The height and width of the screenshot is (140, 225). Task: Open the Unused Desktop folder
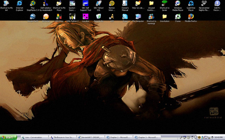152,6
